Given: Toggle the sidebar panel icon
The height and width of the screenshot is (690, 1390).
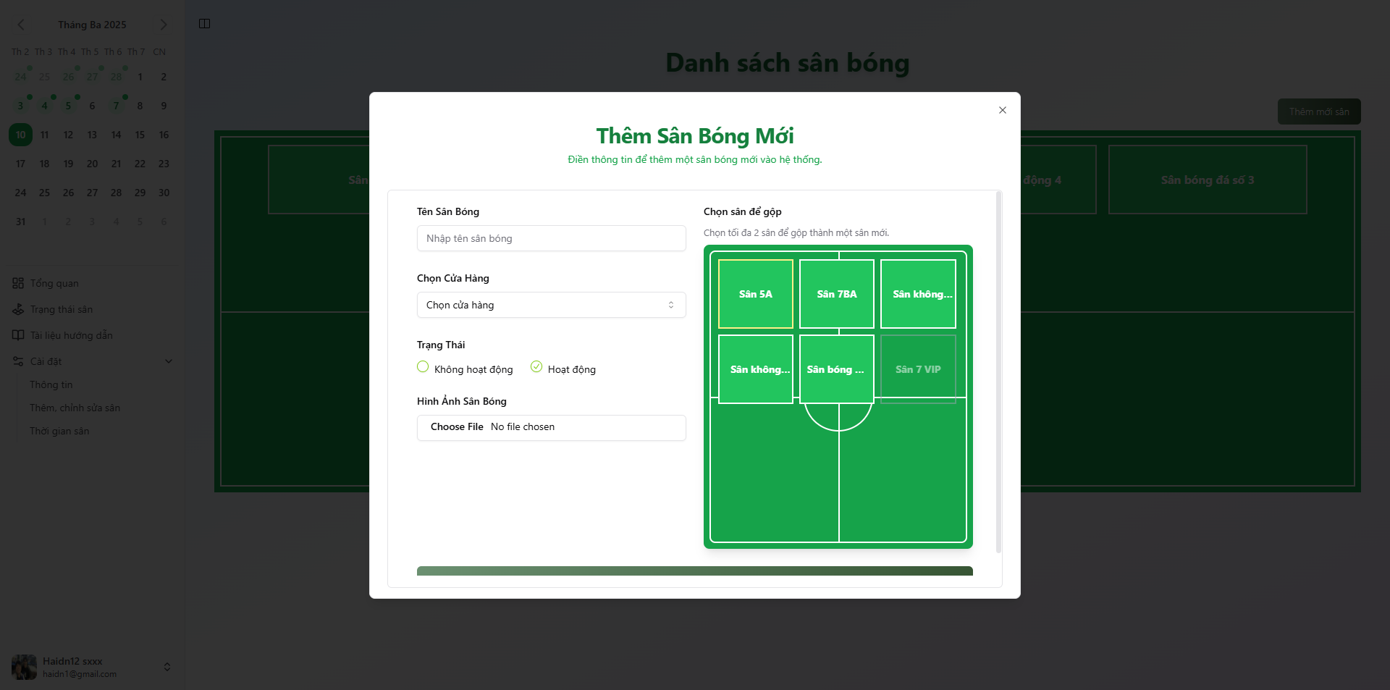Looking at the screenshot, I should 204,24.
